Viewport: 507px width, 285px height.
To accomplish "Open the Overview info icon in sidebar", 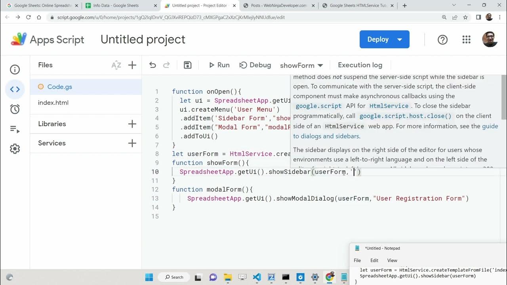I will click(15, 70).
